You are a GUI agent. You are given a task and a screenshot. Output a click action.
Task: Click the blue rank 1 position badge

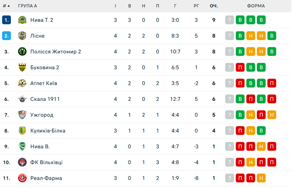click(x=6, y=20)
